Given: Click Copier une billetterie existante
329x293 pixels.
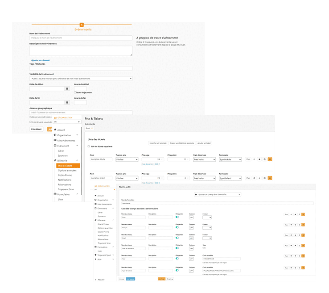Looking at the screenshot, I should click(182, 143).
